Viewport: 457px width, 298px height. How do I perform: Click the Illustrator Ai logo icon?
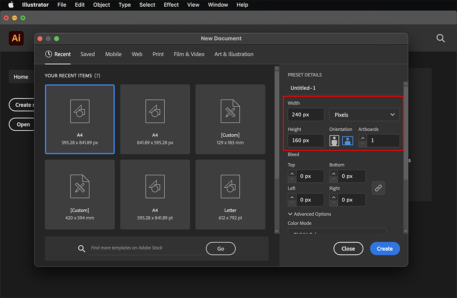pyautogui.click(x=16, y=38)
